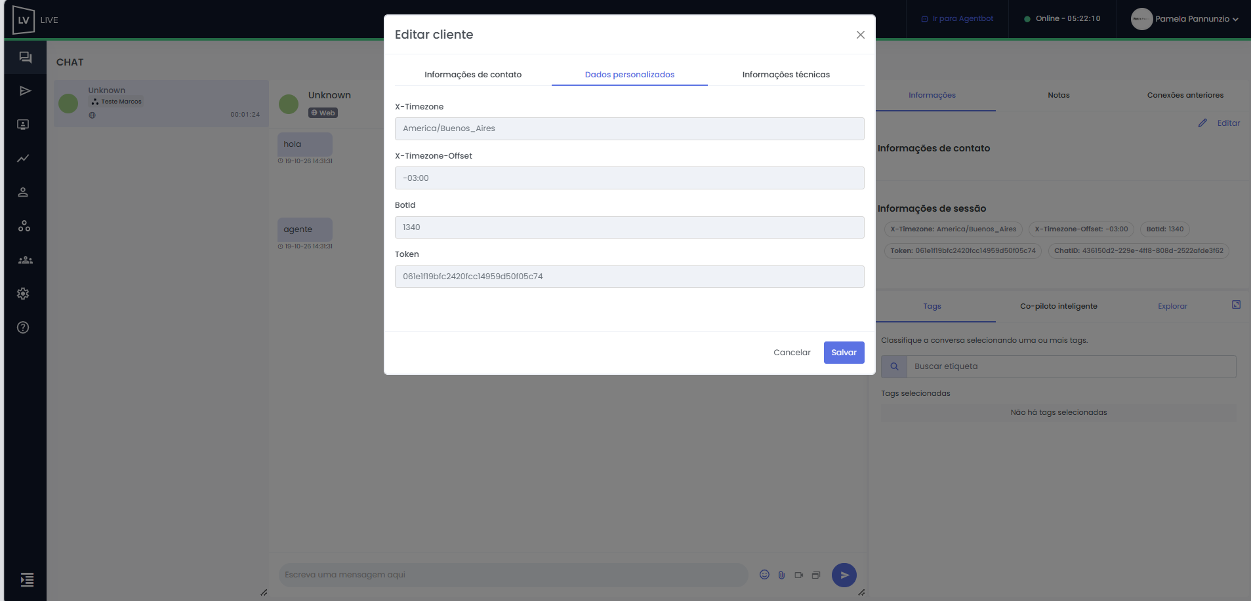Image resolution: width=1251 pixels, height=601 pixels.
Task: Click the X-Timezone input field
Action: point(629,128)
